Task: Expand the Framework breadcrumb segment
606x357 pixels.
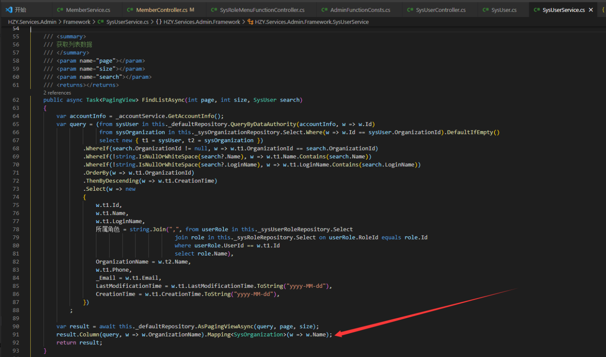Action: (77, 22)
